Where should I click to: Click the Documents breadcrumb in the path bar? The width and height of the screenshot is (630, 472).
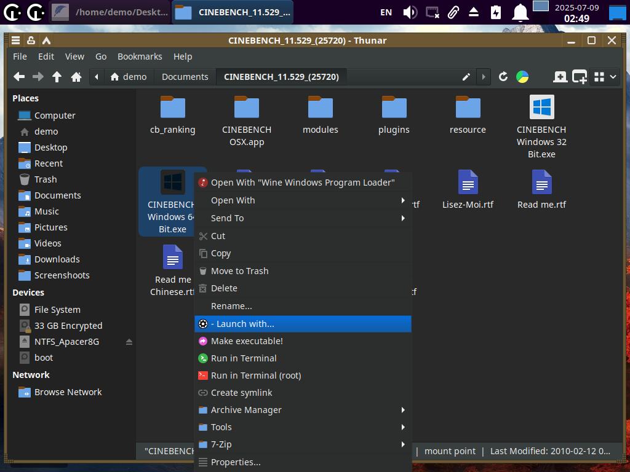(185, 77)
